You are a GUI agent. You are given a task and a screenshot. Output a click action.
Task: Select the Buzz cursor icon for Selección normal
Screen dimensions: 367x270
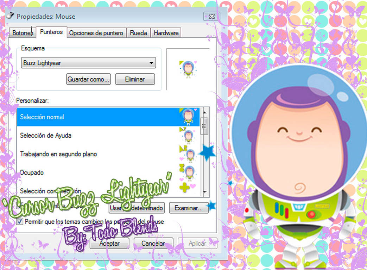click(x=188, y=116)
